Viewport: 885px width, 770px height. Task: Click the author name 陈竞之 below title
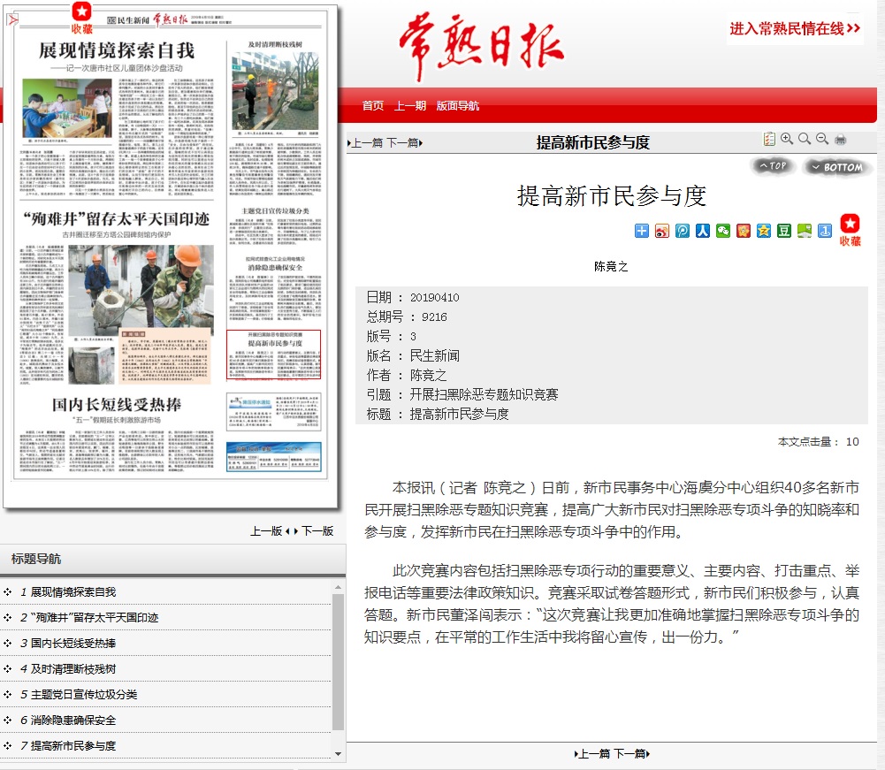point(611,266)
